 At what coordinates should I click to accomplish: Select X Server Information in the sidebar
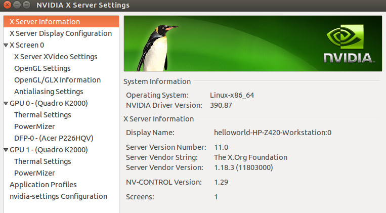tap(61, 22)
